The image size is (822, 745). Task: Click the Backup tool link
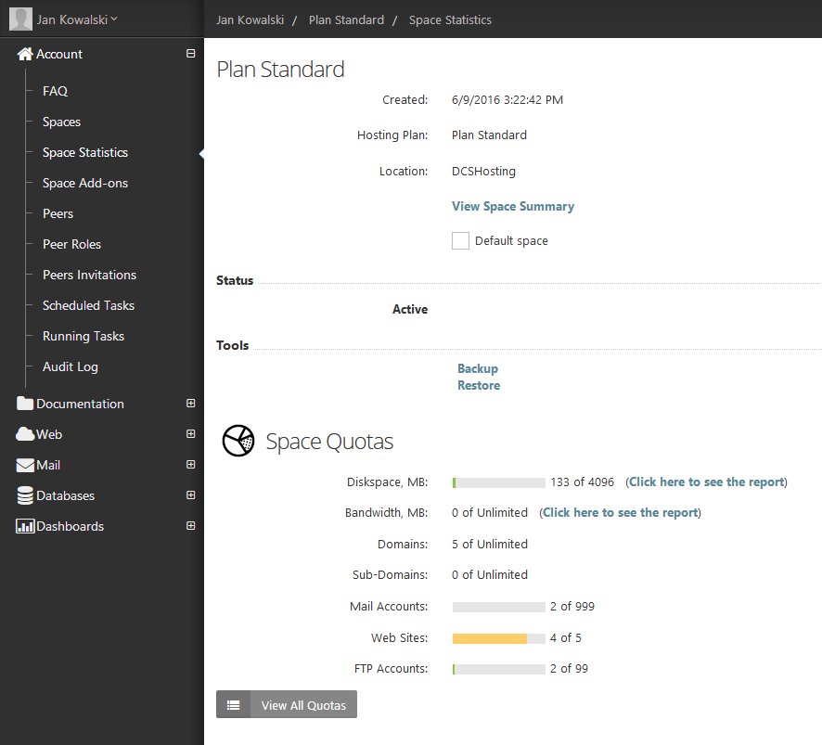478,368
